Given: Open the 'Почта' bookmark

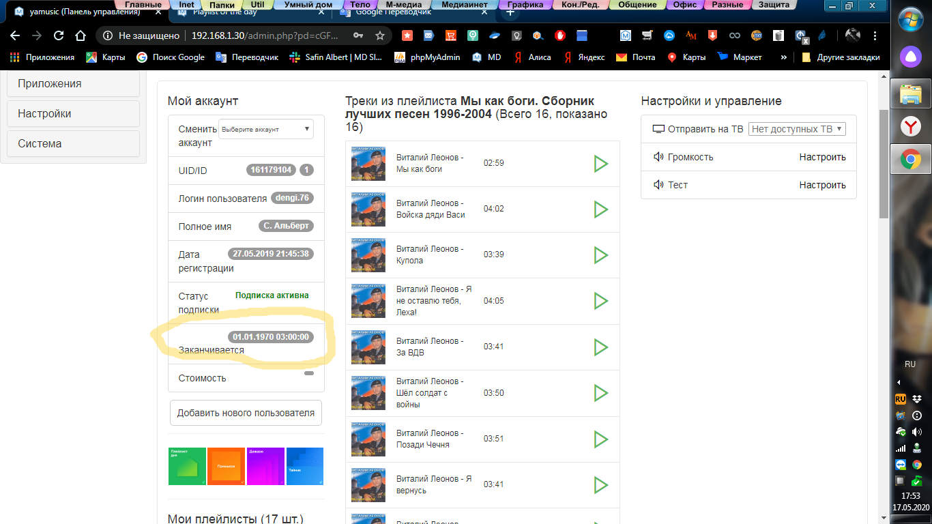Looking at the screenshot, I should tap(636, 57).
